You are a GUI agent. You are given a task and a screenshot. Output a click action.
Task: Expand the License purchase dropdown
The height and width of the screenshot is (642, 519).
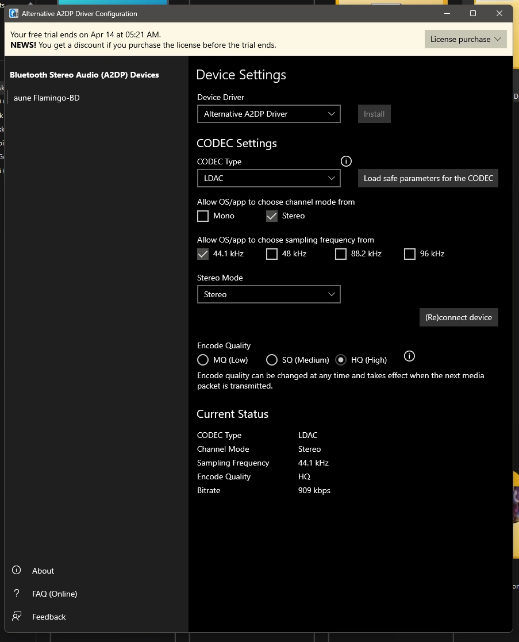(466, 39)
